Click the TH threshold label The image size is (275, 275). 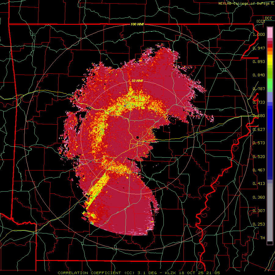click(x=262, y=238)
